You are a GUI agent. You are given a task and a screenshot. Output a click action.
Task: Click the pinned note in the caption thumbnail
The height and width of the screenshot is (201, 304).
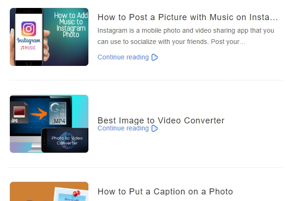[x=68, y=194]
